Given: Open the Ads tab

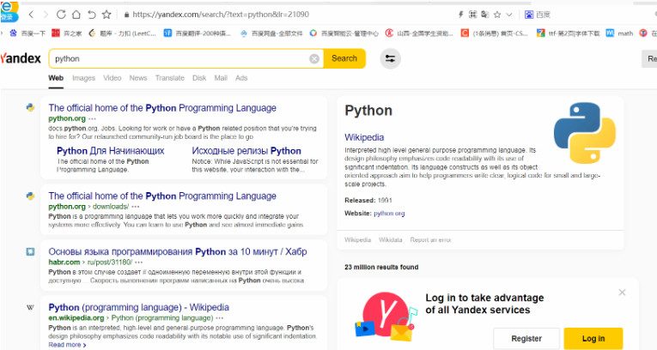Looking at the screenshot, I should [x=241, y=78].
